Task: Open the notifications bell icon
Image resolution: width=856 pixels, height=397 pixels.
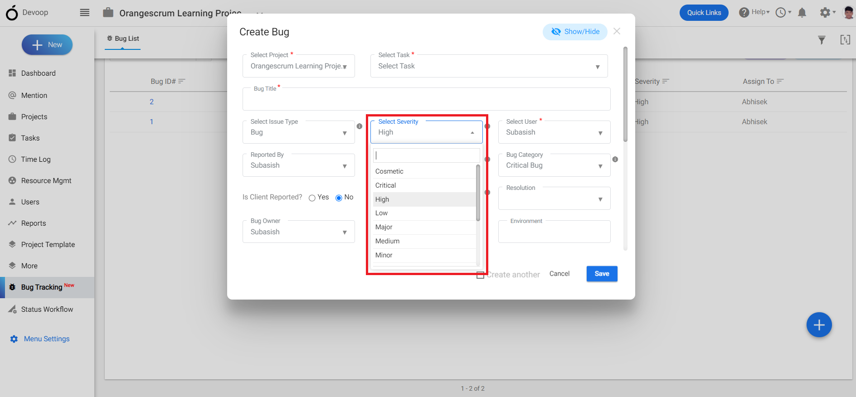Action: 802,12
